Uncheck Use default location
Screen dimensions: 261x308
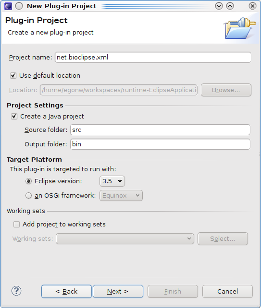pyautogui.click(x=13, y=75)
